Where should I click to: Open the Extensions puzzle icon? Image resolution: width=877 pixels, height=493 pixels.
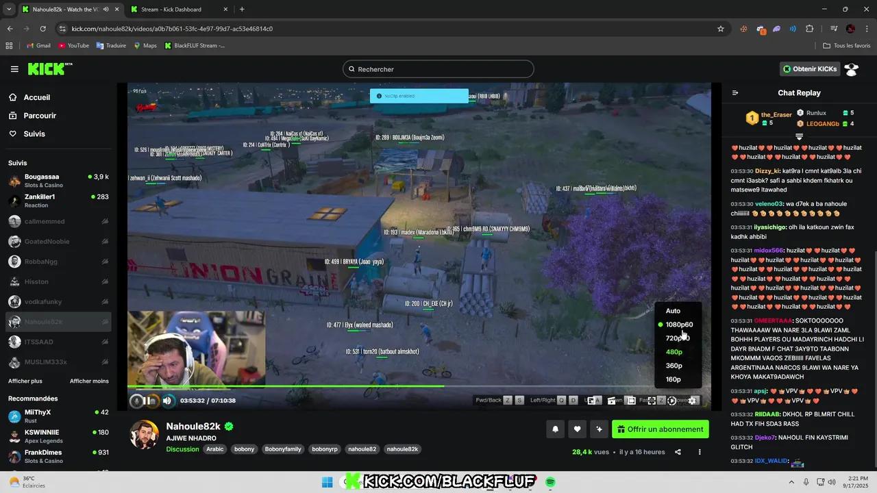[809, 29]
